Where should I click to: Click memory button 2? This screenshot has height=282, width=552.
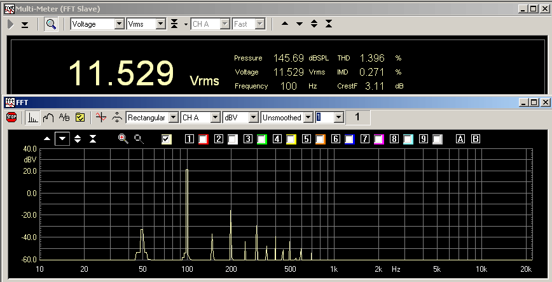pyautogui.click(x=219, y=139)
